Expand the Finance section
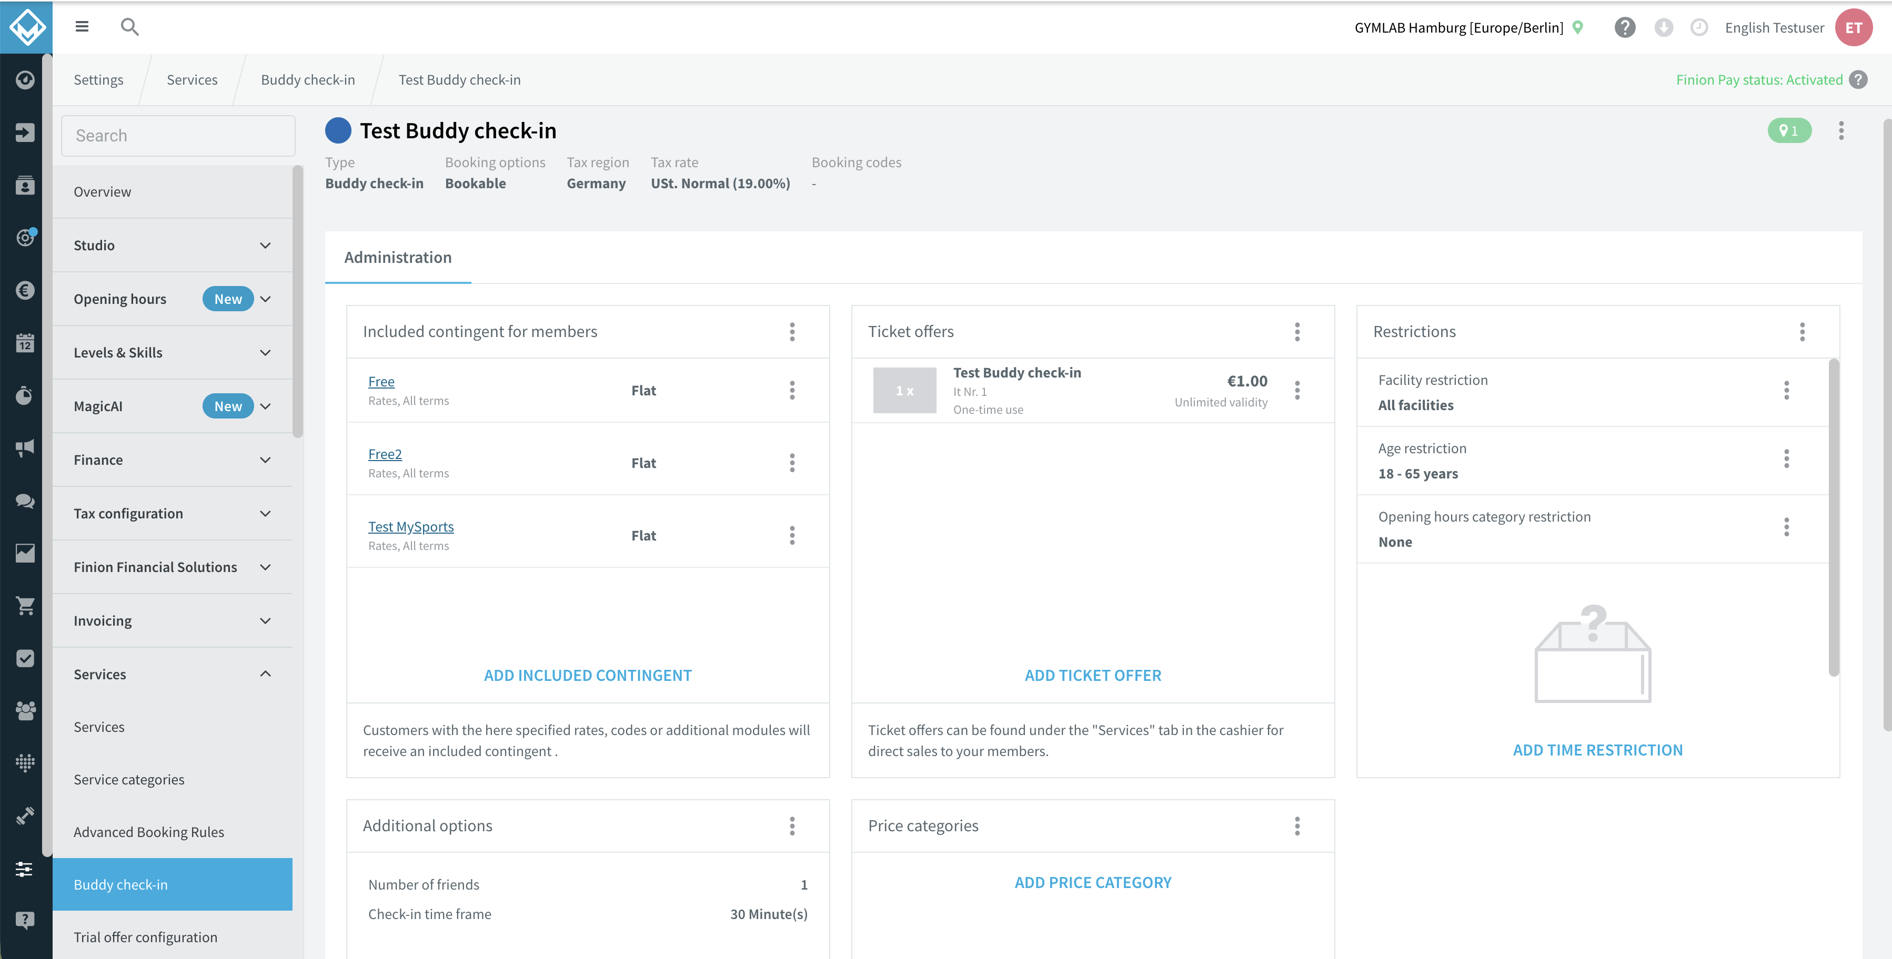The width and height of the screenshot is (1892, 959). [173, 460]
